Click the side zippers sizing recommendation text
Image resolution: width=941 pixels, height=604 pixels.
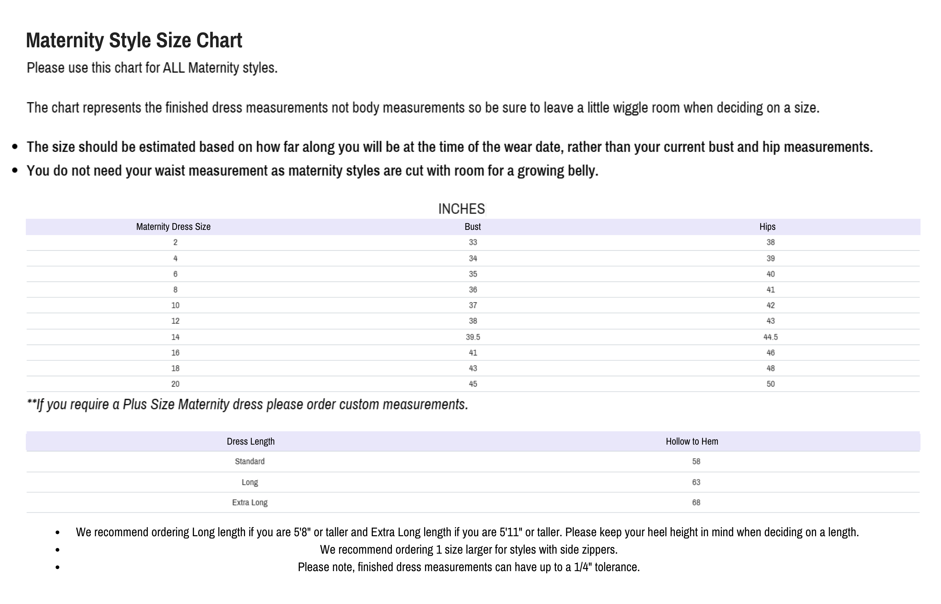[468, 550]
